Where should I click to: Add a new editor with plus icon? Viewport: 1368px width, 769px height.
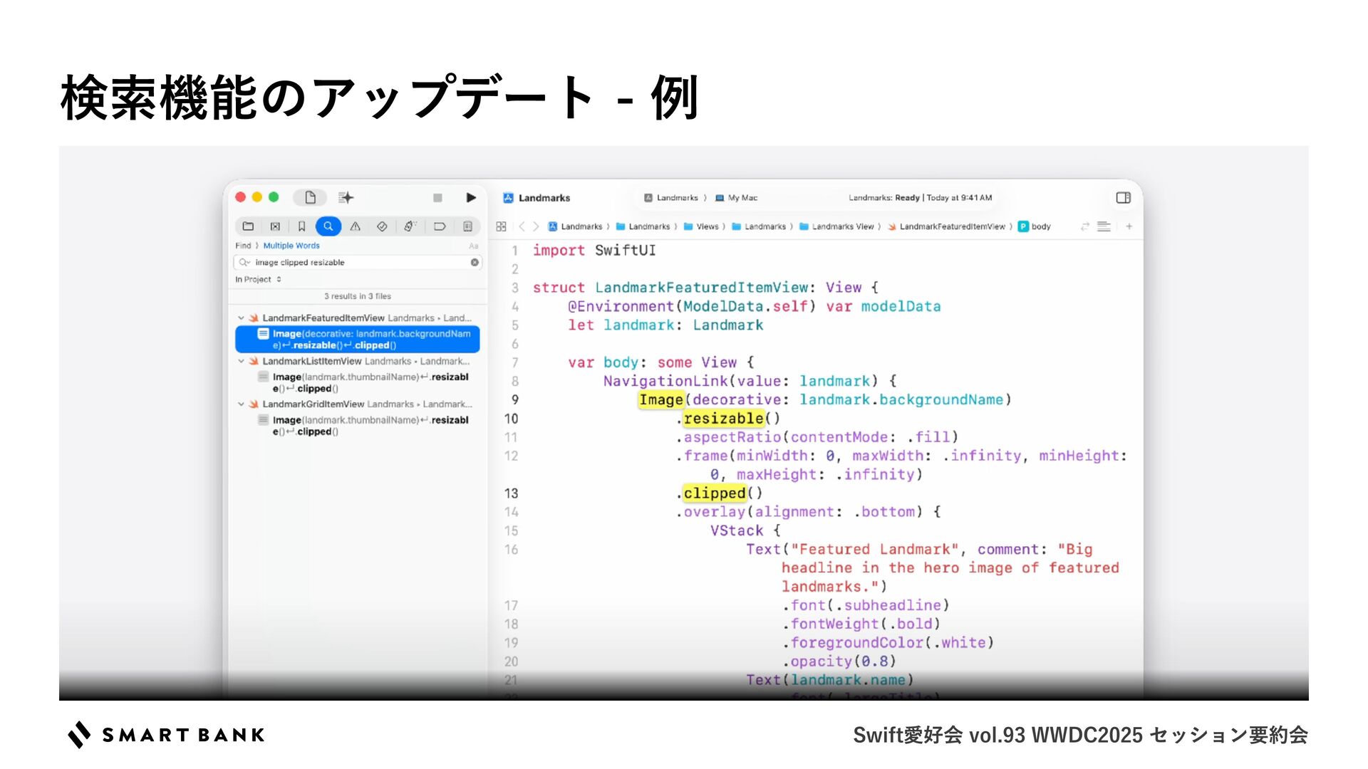(x=1129, y=226)
